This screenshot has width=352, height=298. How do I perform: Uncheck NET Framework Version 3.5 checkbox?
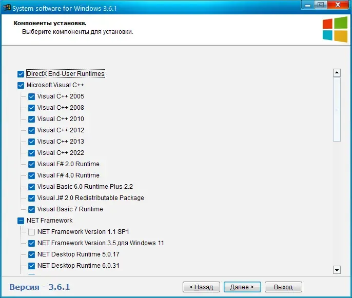[31, 243]
